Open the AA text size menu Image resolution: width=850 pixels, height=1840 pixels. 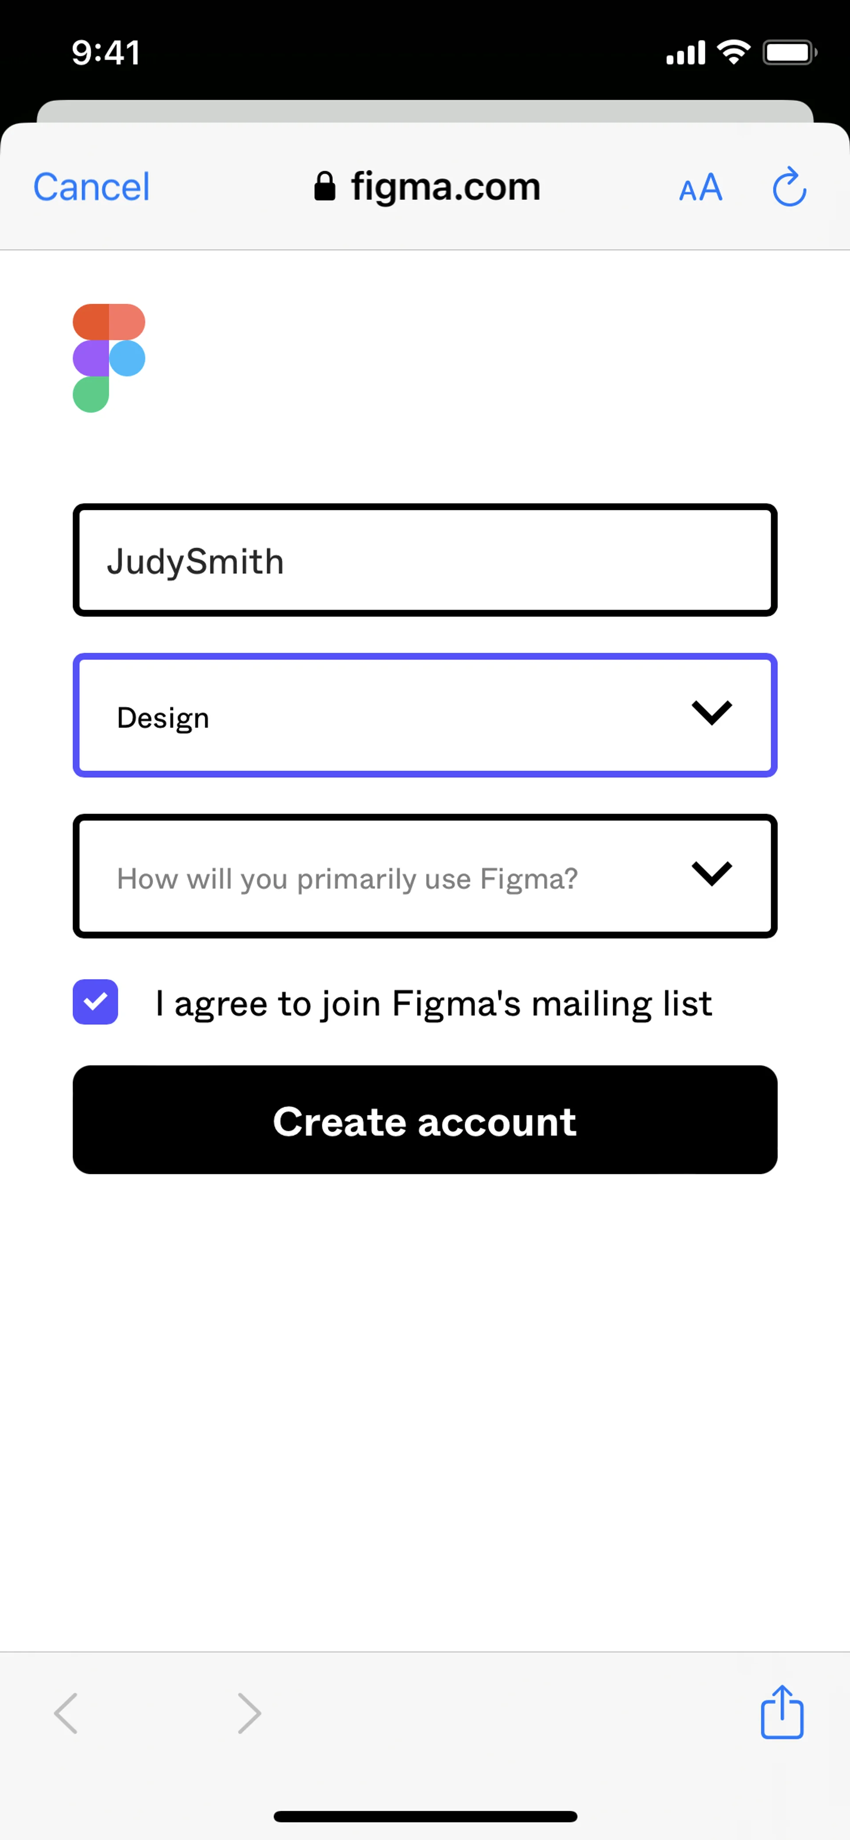click(700, 188)
